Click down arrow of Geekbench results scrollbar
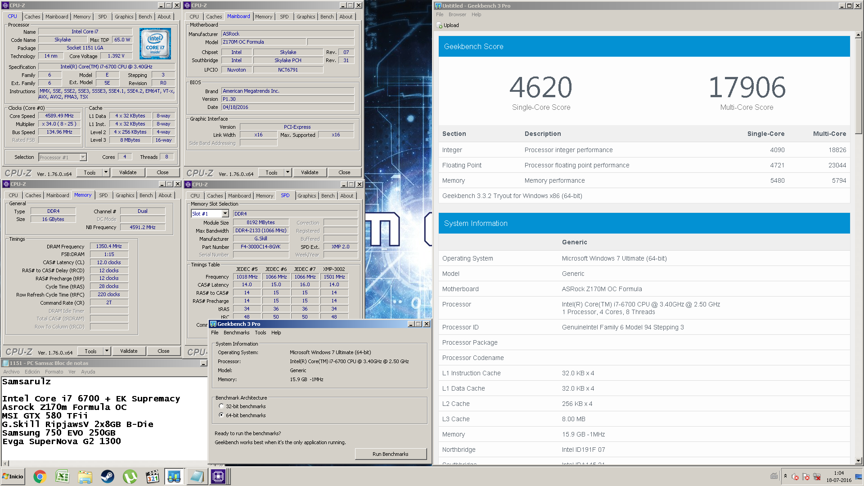Image resolution: width=864 pixels, height=486 pixels. tap(858, 460)
